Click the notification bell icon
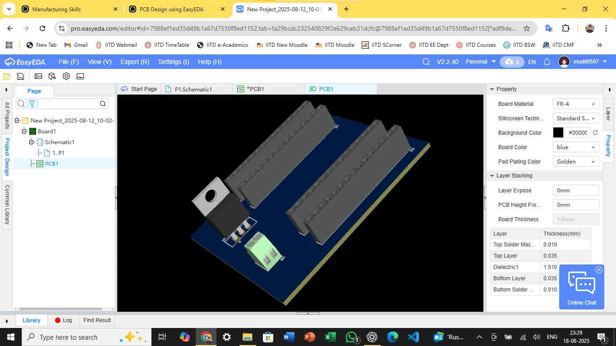Viewport: 616px width, 346px height. coord(547,62)
